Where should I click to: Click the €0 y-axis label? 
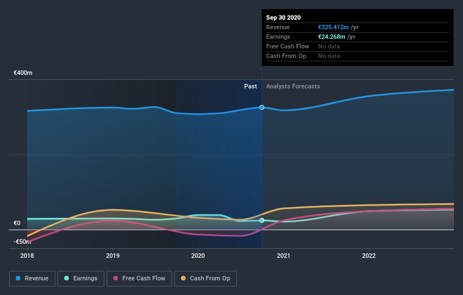17,223
